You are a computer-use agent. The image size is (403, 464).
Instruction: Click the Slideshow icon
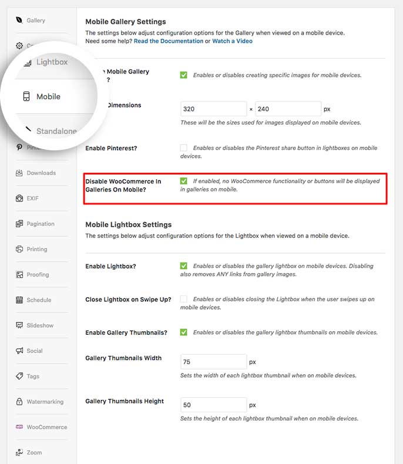(19, 325)
